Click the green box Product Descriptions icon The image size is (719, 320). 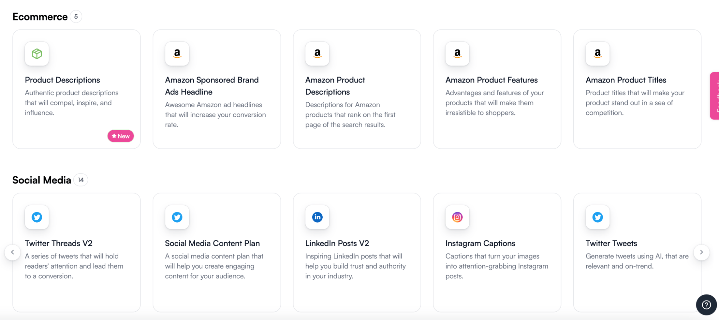coord(37,54)
